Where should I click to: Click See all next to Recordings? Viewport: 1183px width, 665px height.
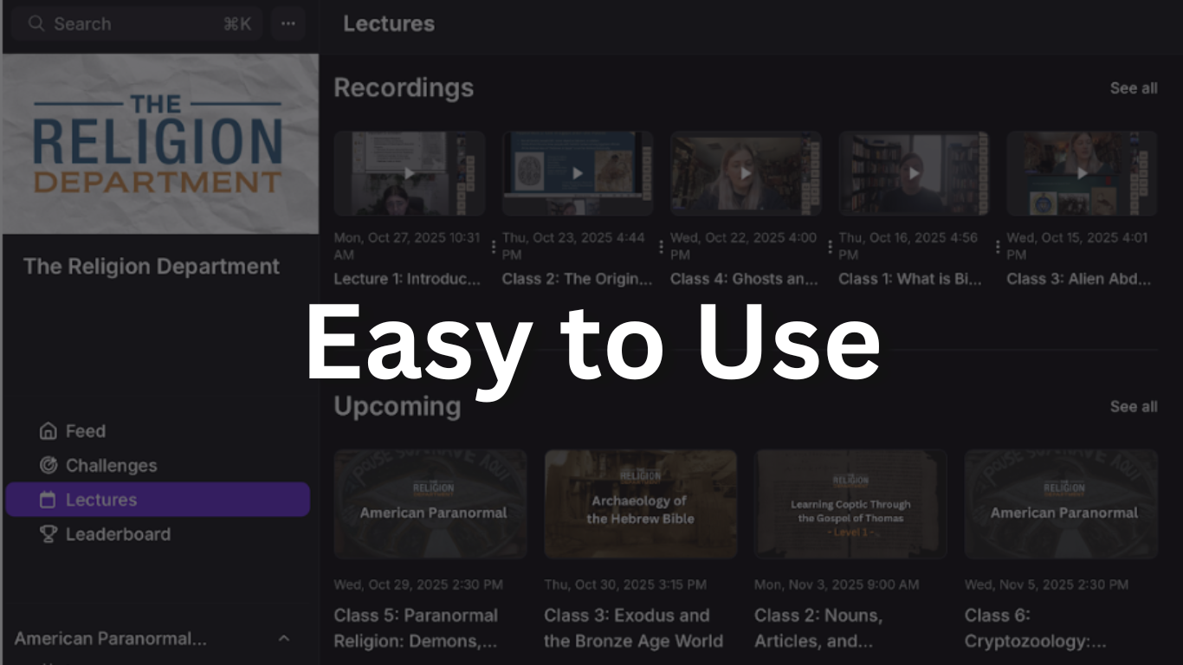click(x=1134, y=88)
